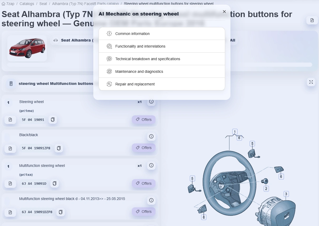The image size is (319, 226).
Task: Select part number 6J A4 19091DZP8
Action: tap(37, 212)
